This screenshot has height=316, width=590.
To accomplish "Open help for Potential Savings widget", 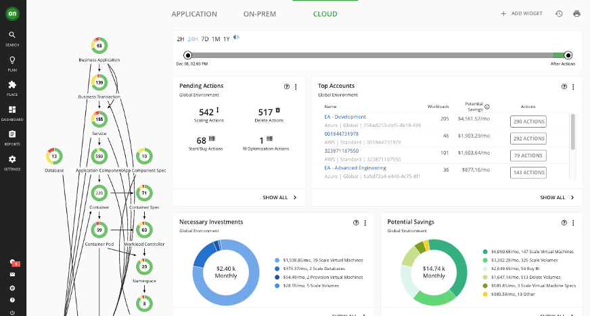I will click(564, 223).
